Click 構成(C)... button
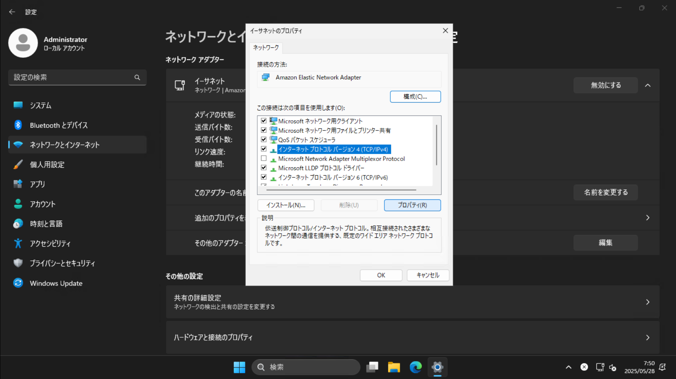Image resolution: width=676 pixels, height=379 pixels. 415,97
